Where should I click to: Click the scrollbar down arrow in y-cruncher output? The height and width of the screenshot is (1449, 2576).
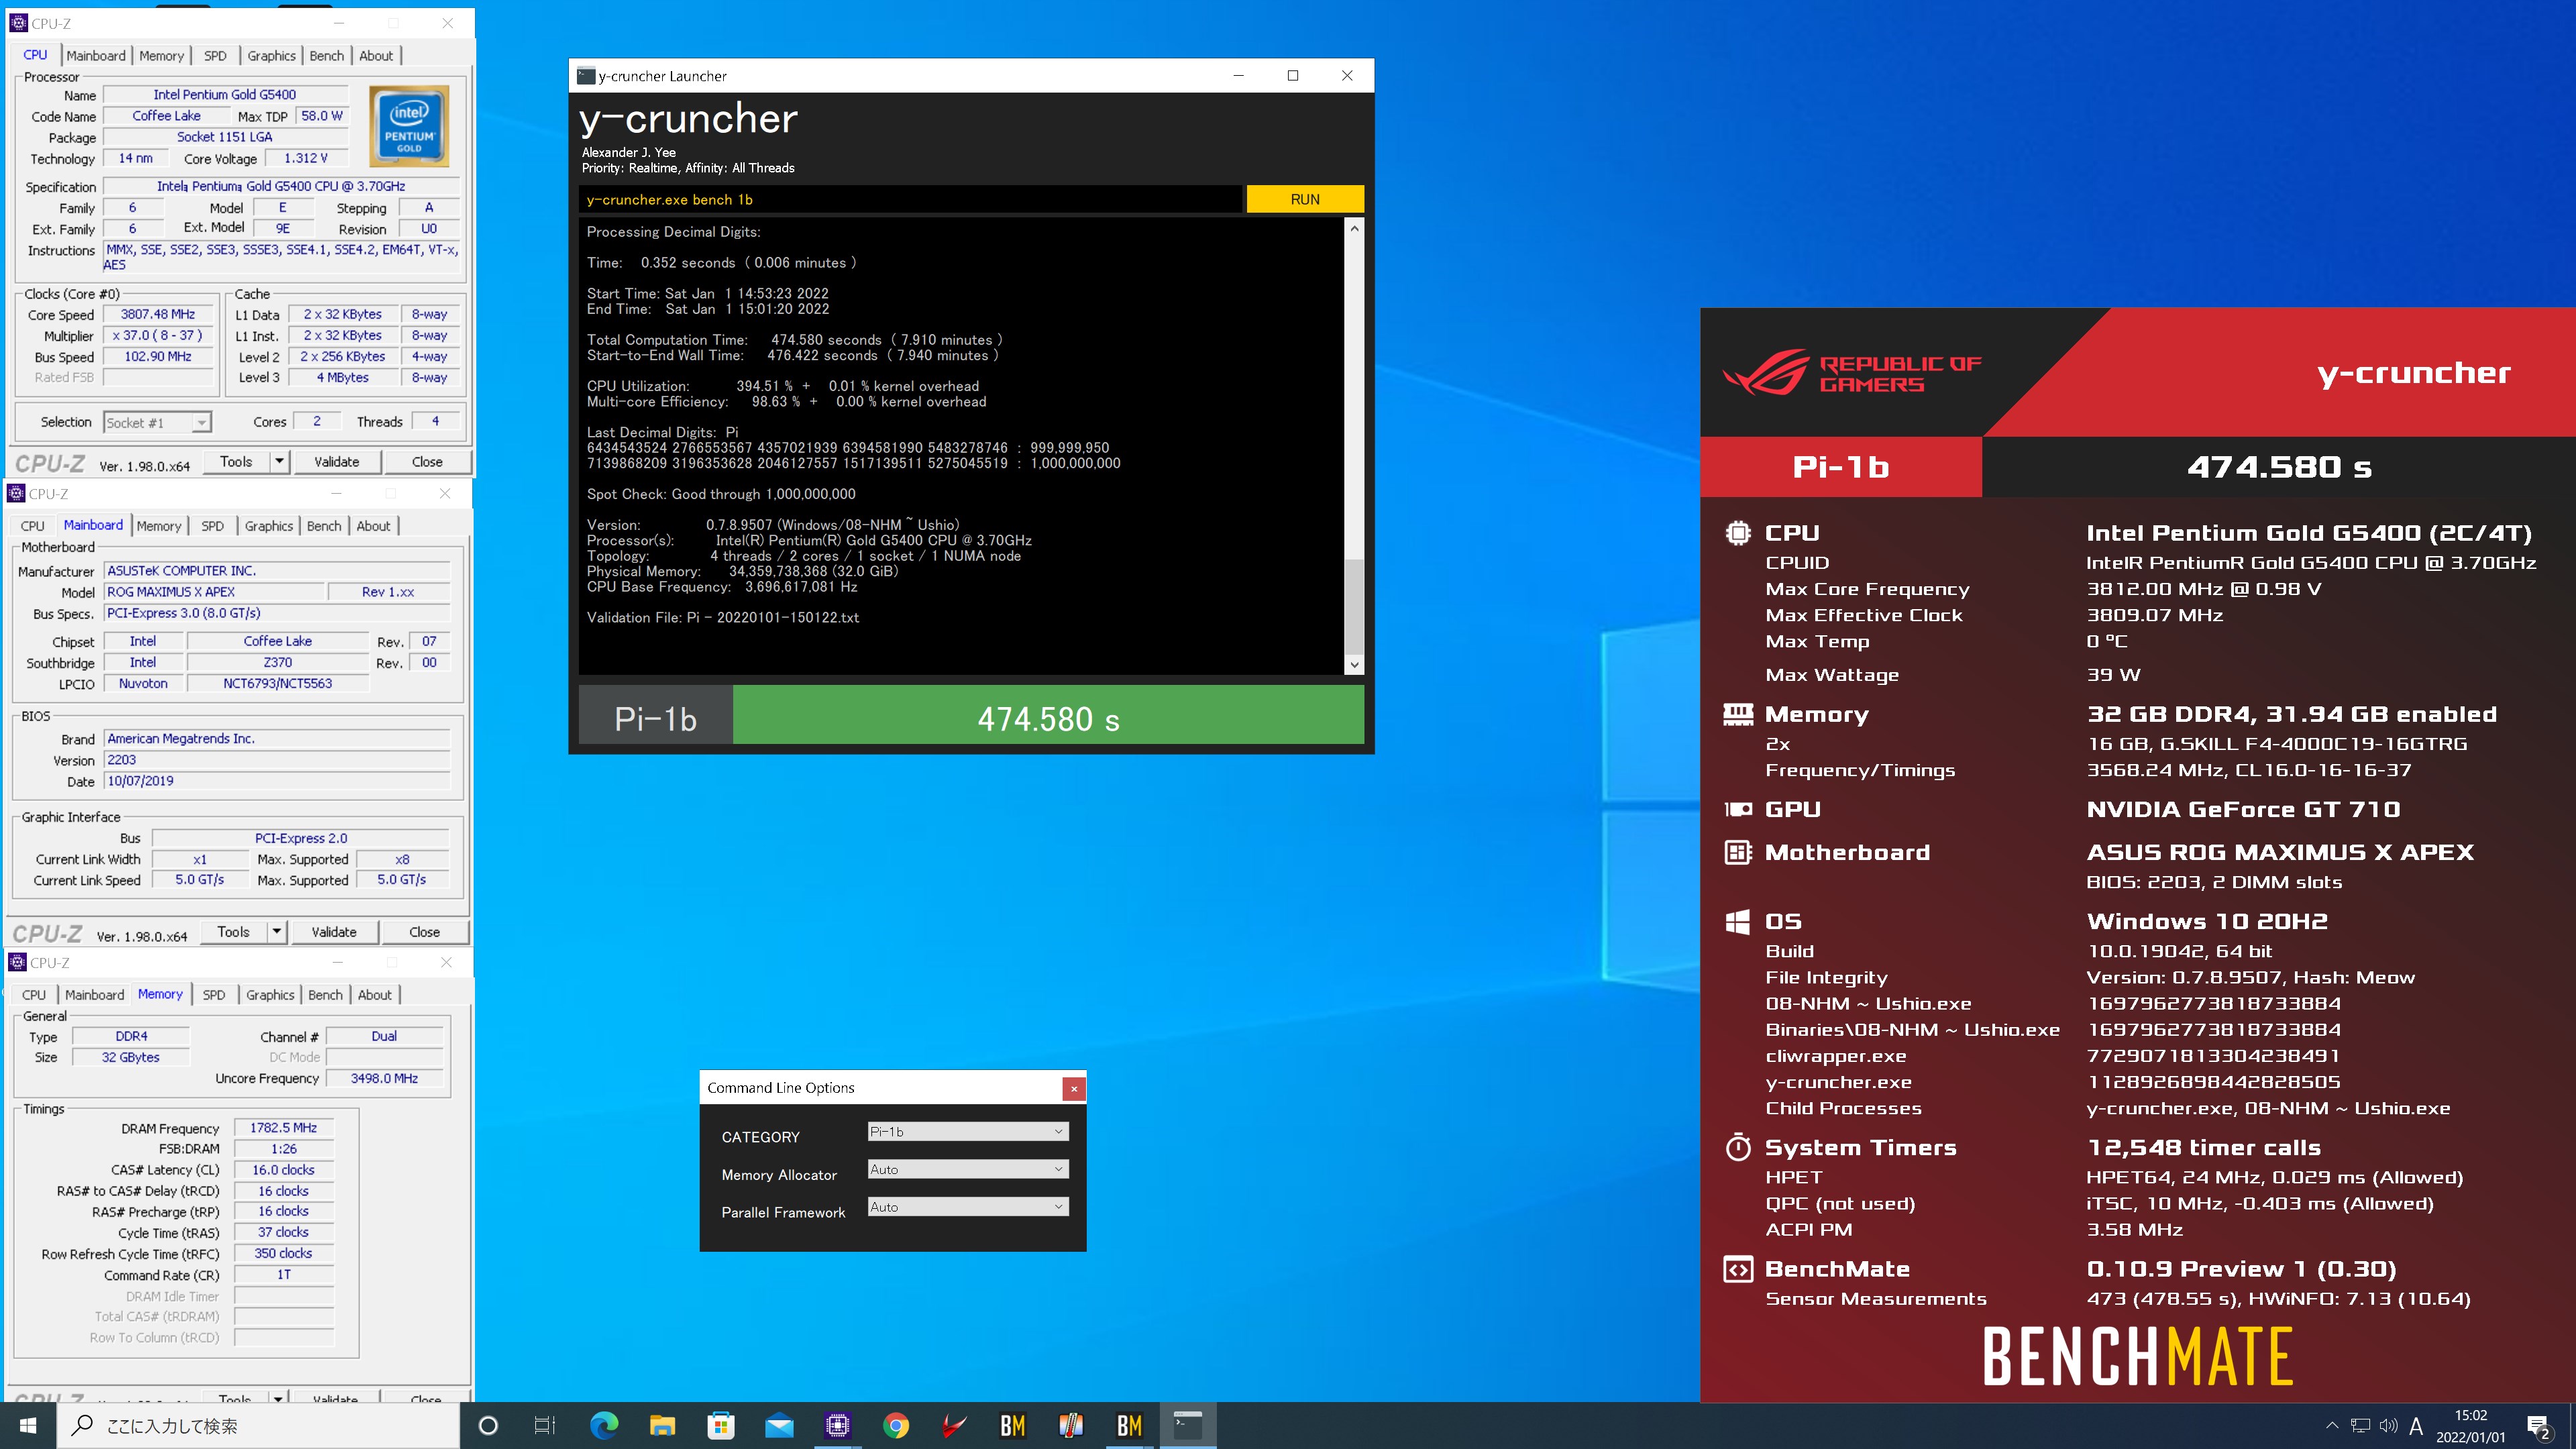click(x=1354, y=665)
